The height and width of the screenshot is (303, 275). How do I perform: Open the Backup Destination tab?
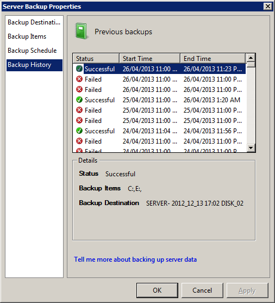pyautogui.click(x=34, y=22)
